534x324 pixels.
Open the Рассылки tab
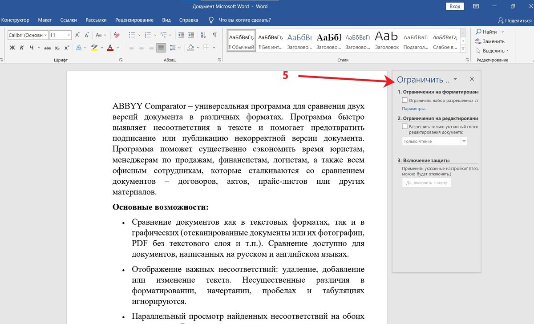click(x=96, y=20)
